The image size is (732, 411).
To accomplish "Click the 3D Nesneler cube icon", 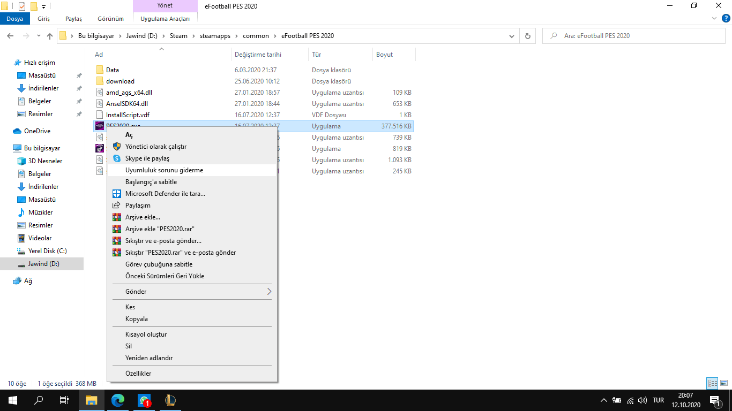I will coord(21,161).
